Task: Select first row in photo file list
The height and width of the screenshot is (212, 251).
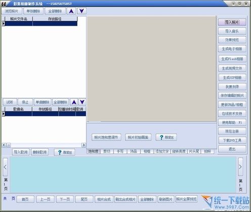Action: (39, 24)
